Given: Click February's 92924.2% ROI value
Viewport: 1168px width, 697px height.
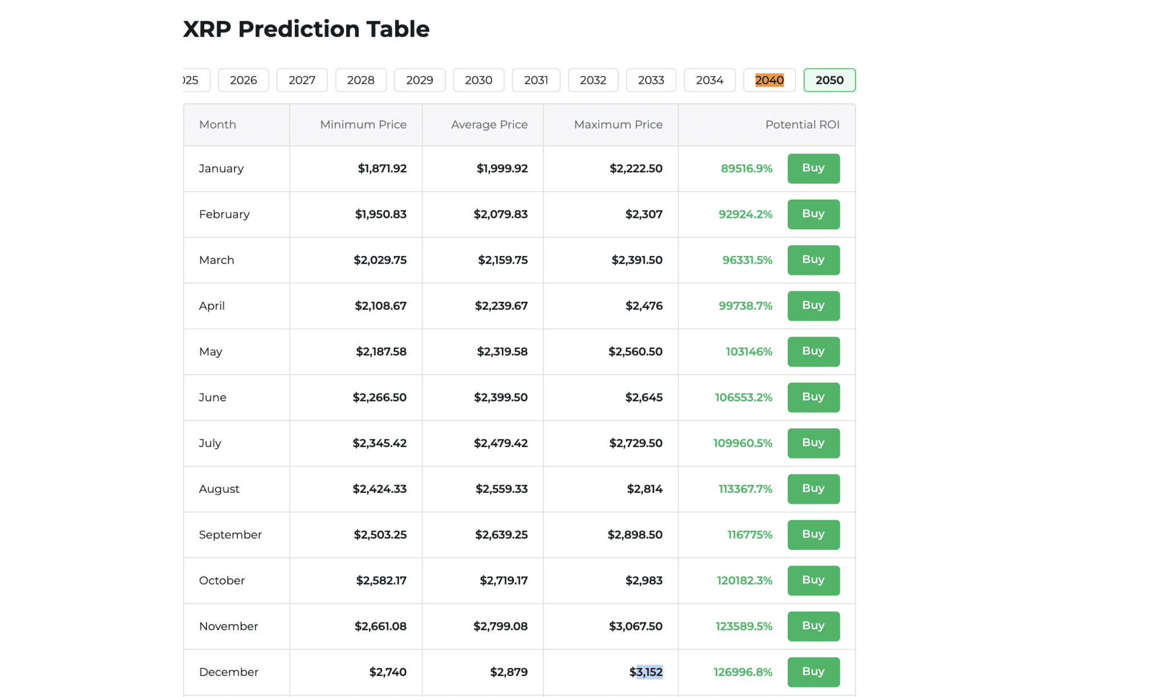Looking at the screenshot, I should tap(745, 214).
